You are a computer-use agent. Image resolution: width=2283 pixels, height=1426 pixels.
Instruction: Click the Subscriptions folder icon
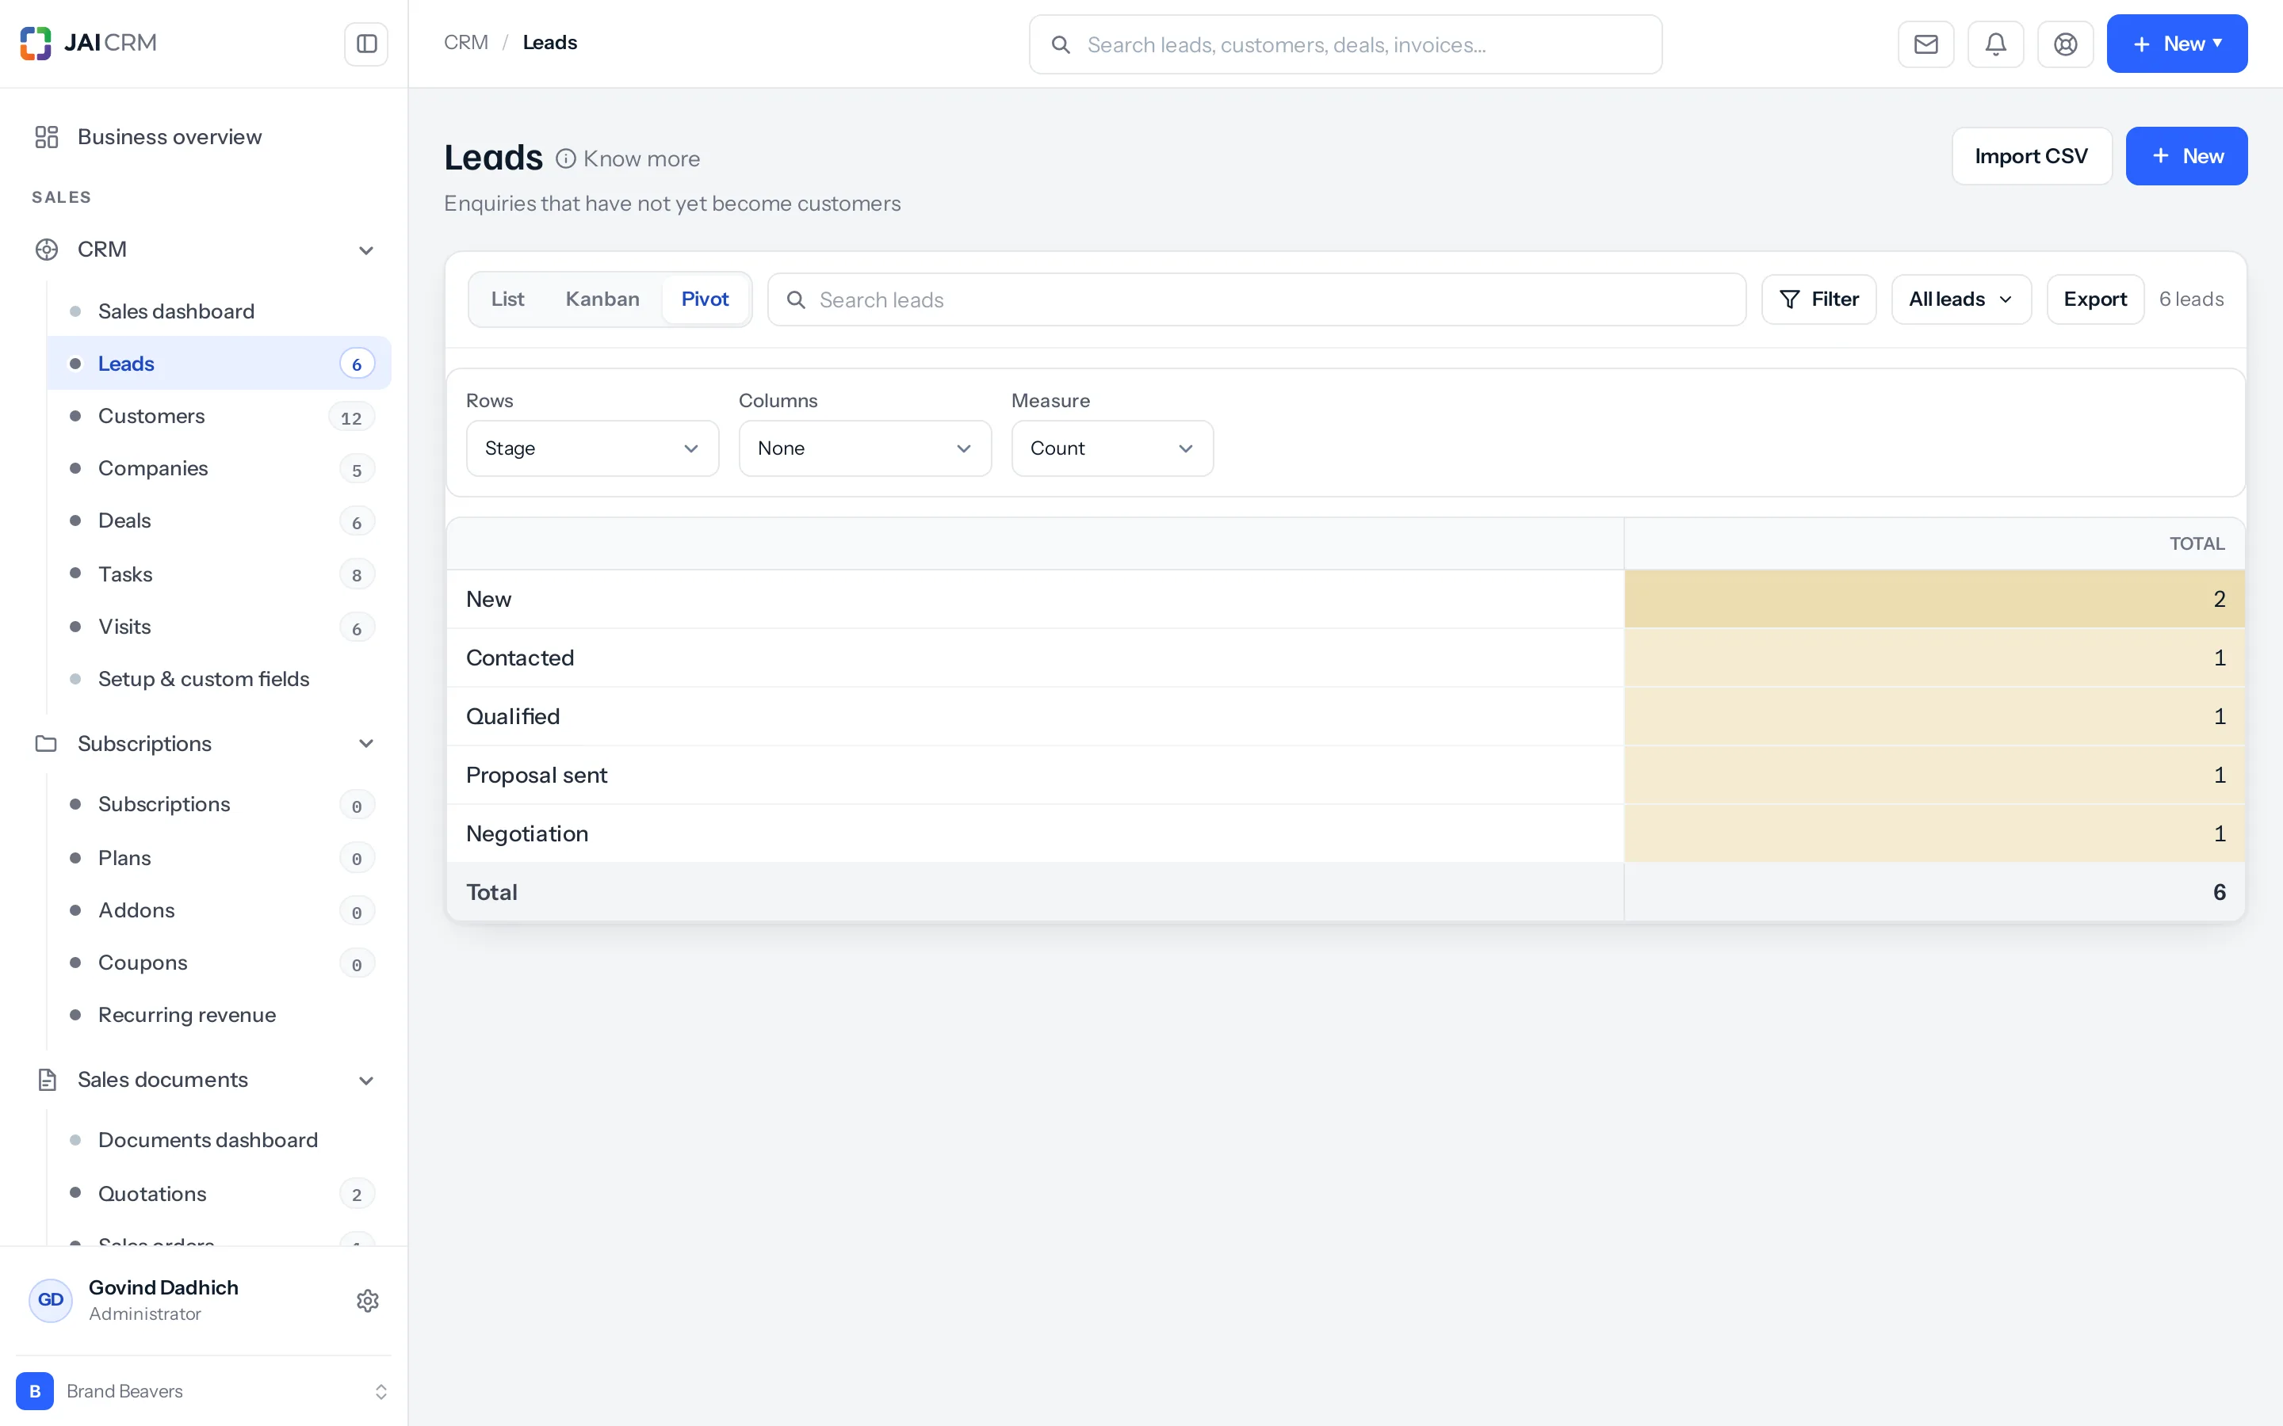point(46,743)
